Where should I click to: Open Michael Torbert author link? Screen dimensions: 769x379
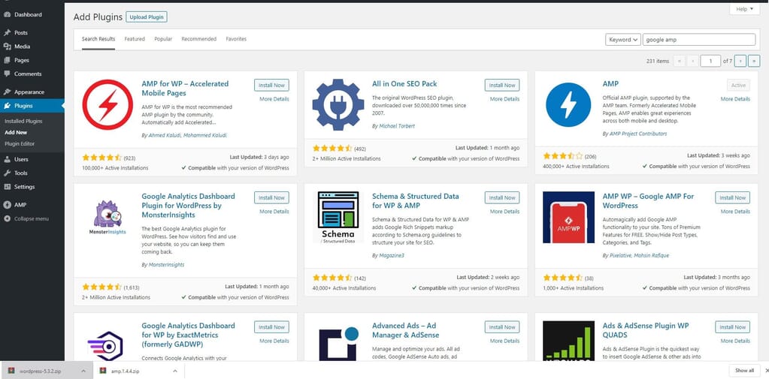point(396,126)
